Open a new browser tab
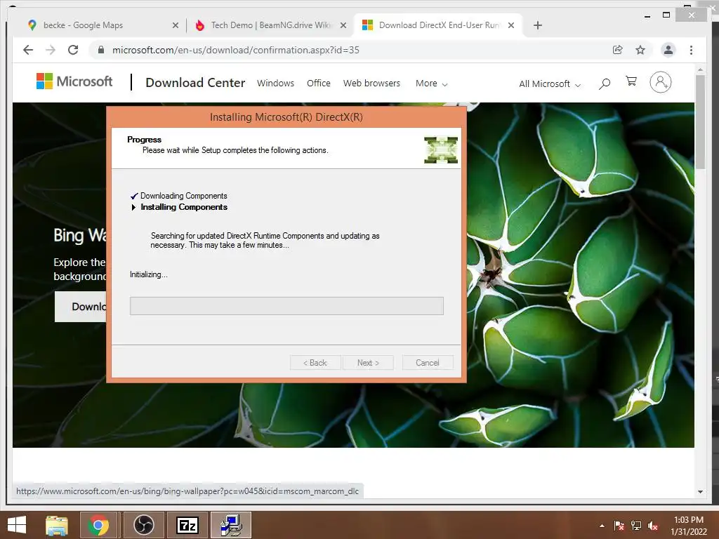This screenshot has width=719, height=539. [538, 25]
